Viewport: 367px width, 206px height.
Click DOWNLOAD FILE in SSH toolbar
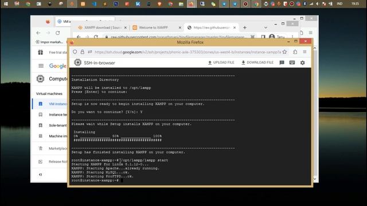coord(257,62)
